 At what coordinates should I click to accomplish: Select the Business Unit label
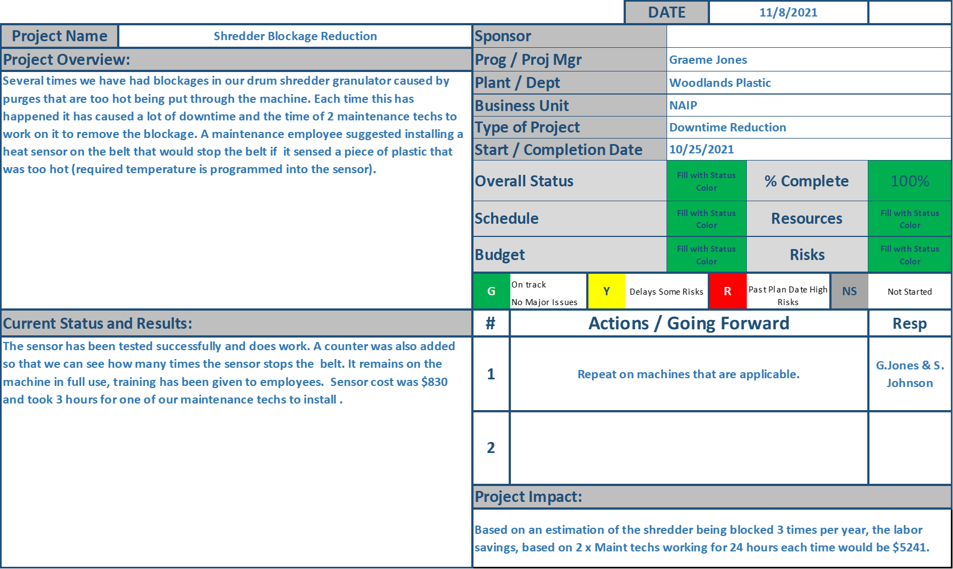tap(570, 105)
